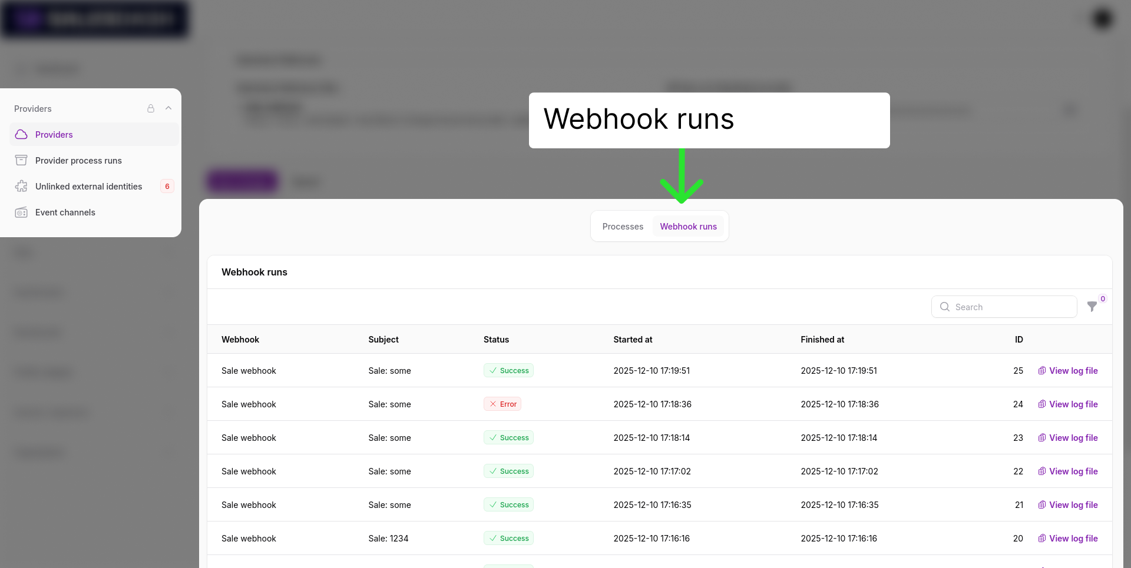The height and width of the screenshot is (568, 1131).
Task: Click log file icon for run 25
Action: 1041,371
